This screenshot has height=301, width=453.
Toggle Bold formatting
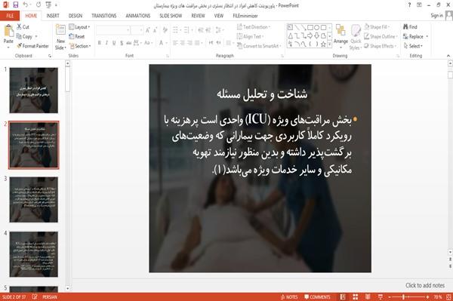click(100, 43)
